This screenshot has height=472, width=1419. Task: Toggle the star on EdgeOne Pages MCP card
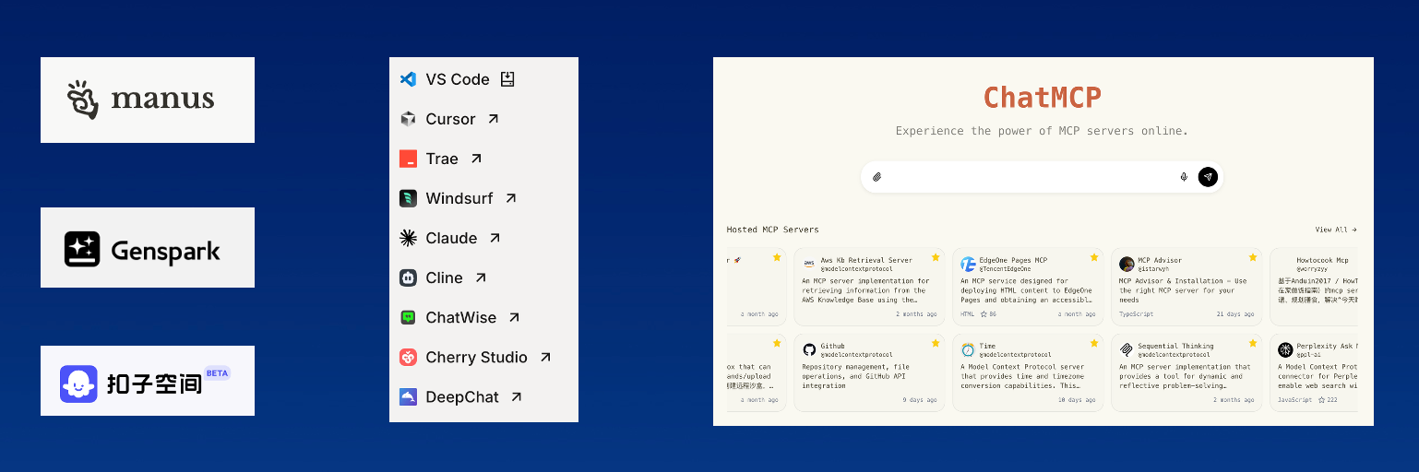click(x=1094, y=257)
